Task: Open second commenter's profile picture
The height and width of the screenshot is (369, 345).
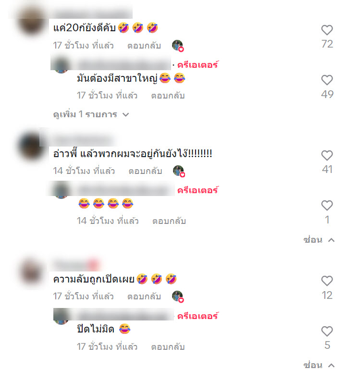Action: point(31,146)
